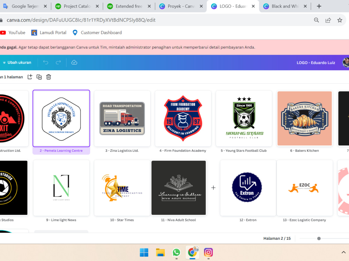Viewport: 349px width, 261px height.
Task: Select the Niva Adult School thumbnail
Action: point(178,188)
